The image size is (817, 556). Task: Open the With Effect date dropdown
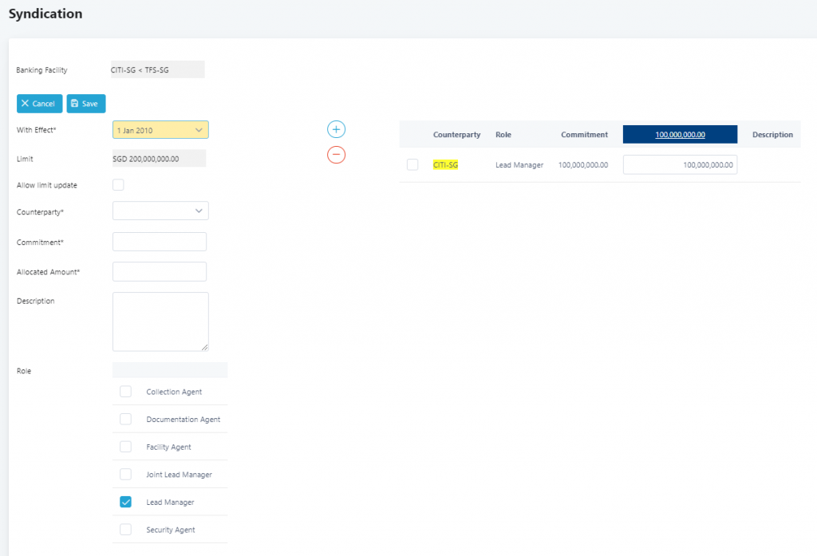(160, 130)
